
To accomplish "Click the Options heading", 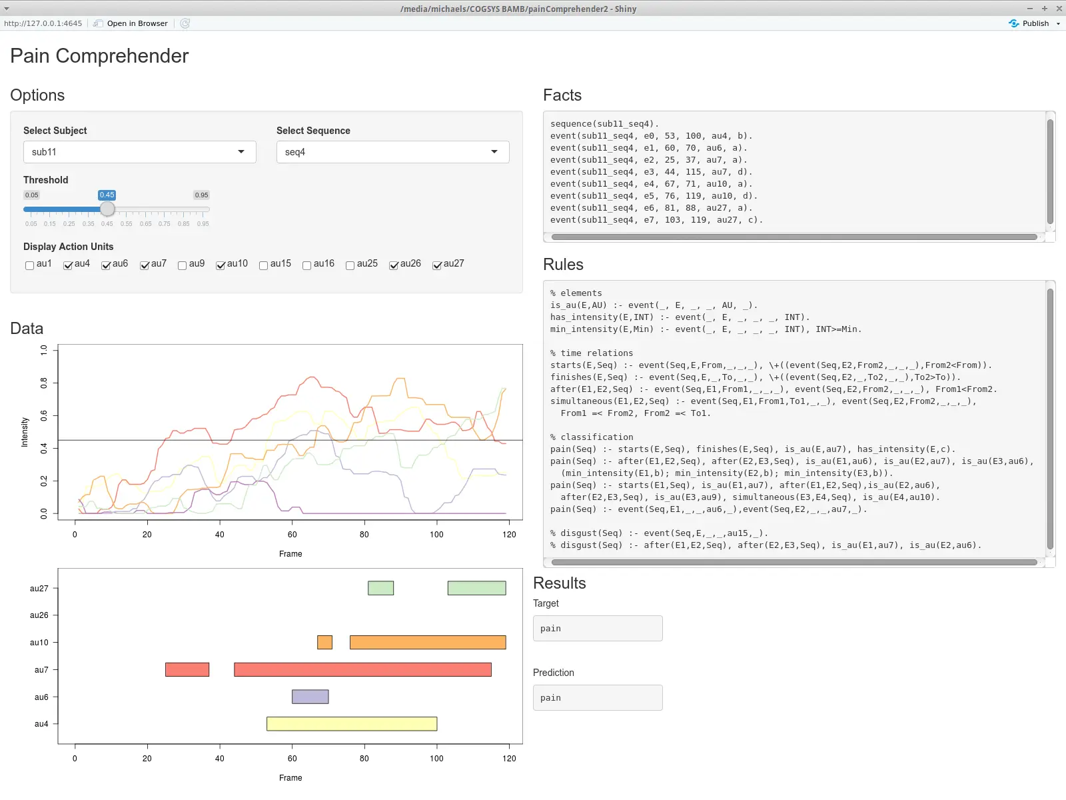I will point(37,95).
